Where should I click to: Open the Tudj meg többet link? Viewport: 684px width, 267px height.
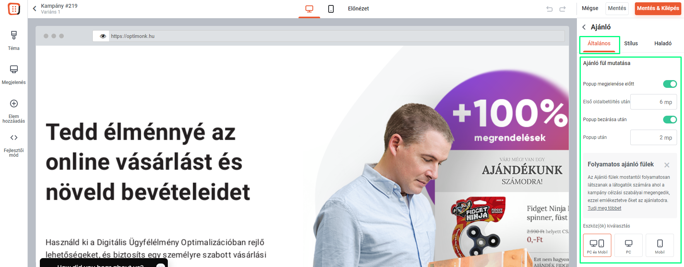point(604,208)
